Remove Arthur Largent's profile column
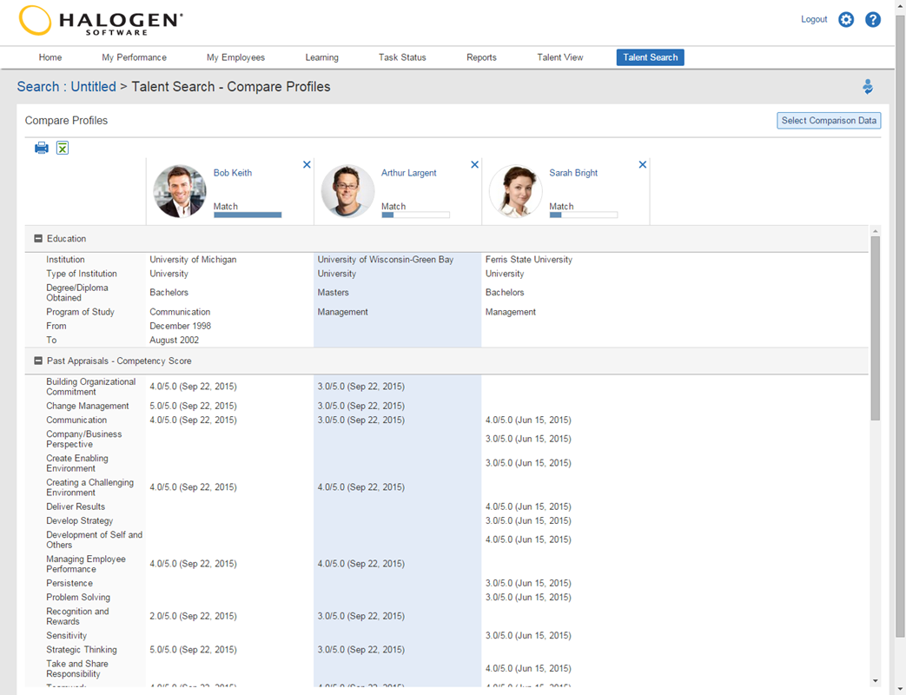The image size is (906, 695). point(474,164)
